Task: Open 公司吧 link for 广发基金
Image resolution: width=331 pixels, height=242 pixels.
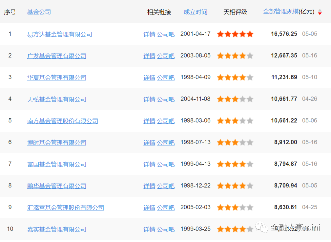Action: pyautogui.click(x=166, y=56)
